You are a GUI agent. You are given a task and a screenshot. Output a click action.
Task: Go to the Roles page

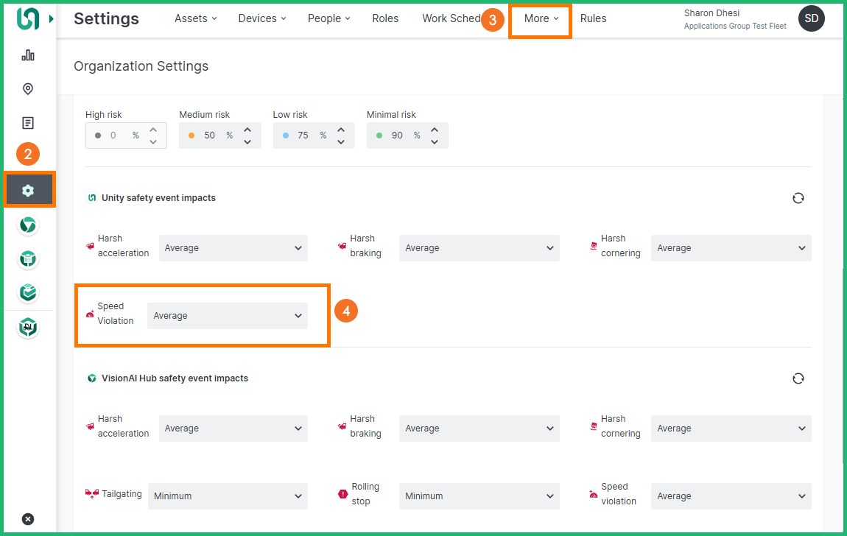(x=385, y=18)
